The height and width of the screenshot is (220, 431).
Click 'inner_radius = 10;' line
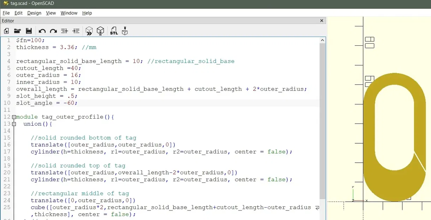[49, 82]
